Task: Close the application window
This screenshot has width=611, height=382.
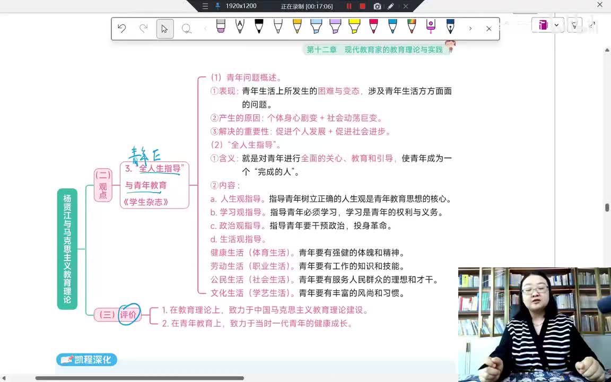Action: 600,5
